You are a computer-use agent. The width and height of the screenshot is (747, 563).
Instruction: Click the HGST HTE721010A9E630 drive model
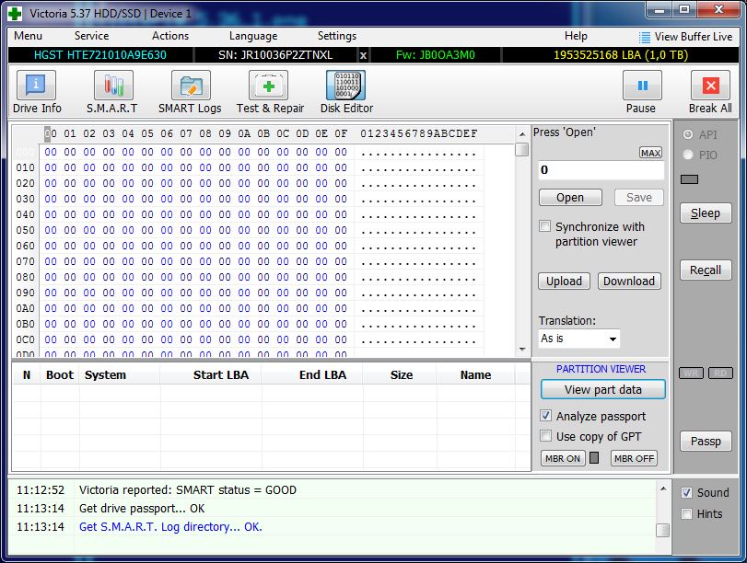pyautogui.click(x=100, y=55)
